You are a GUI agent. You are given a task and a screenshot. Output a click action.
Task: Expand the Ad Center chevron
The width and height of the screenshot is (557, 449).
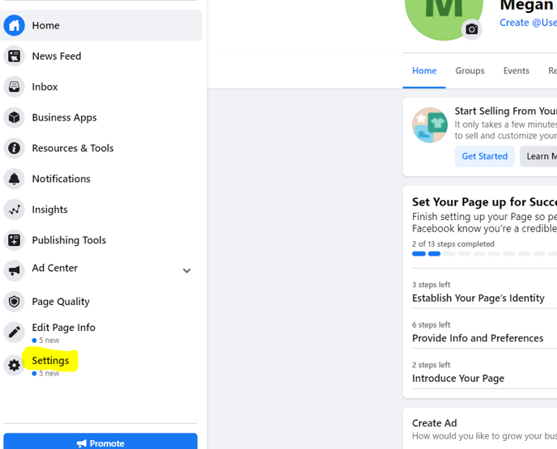[x=187, y=271]
